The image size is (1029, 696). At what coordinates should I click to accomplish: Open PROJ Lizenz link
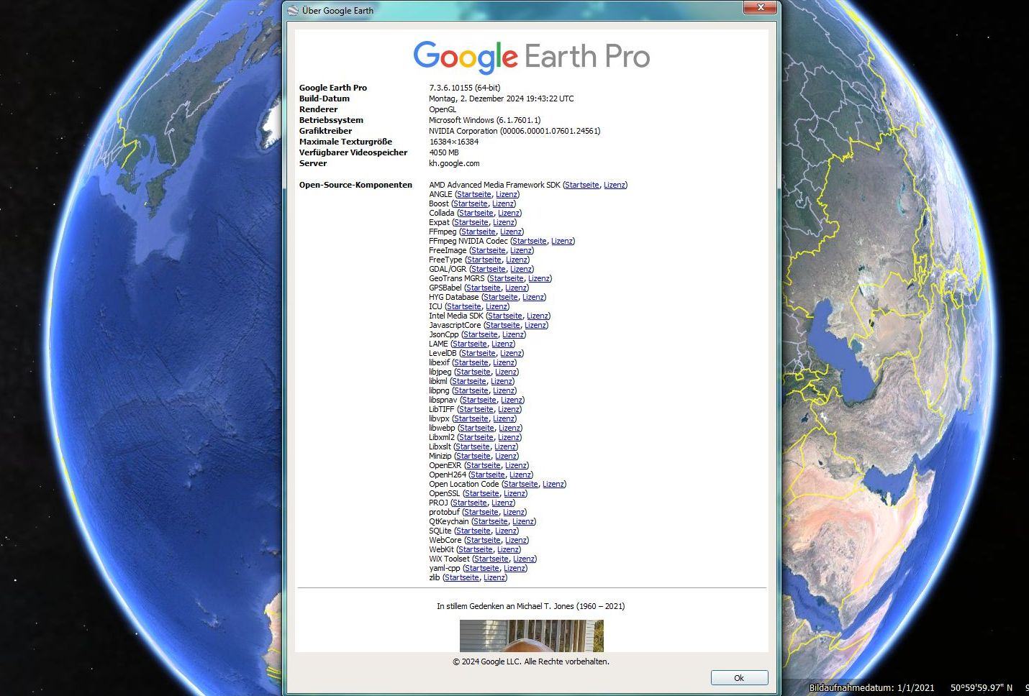coord(502,503)
